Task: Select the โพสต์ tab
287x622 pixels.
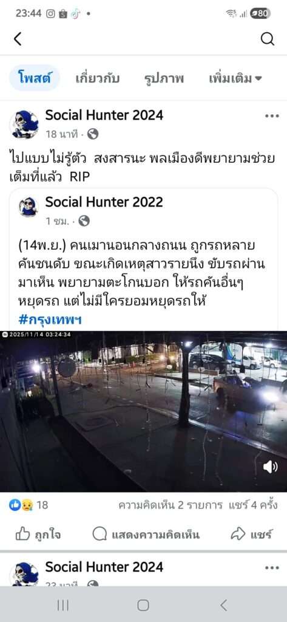Action: [x=35, y=78]
